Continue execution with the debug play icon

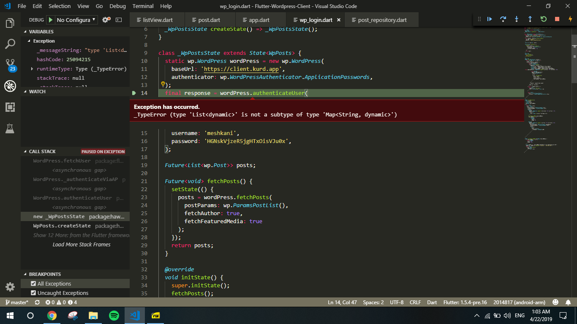[x=490, y=19]
